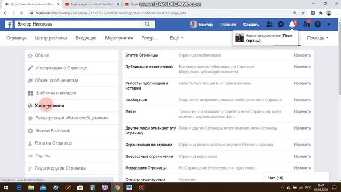The width and height of the screenshot is (341, 192).
Task: Bookmark page with the star icon
Action: [x=303, y=13]
